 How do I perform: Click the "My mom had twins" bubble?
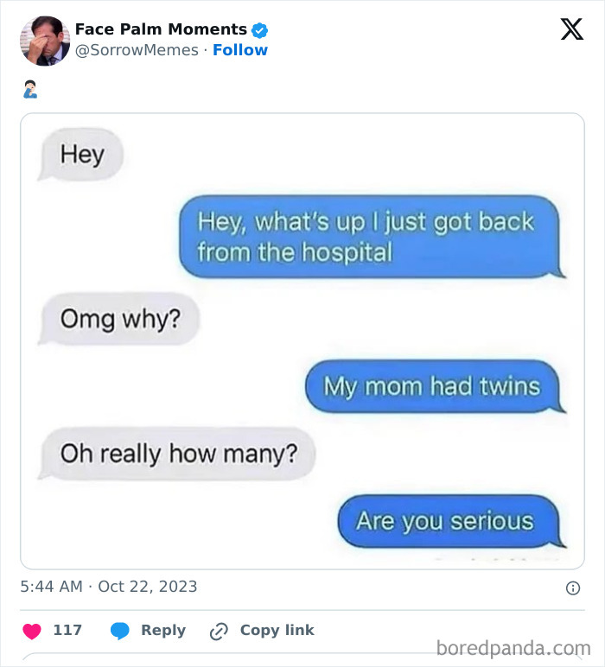(432, 386)
